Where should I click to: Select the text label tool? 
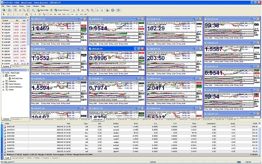pyautogui.click(x=39, y=14)
